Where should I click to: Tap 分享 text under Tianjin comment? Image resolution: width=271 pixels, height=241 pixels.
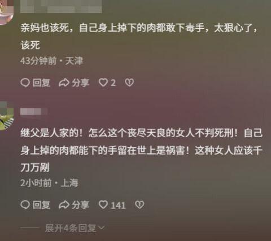click(81, 82)
